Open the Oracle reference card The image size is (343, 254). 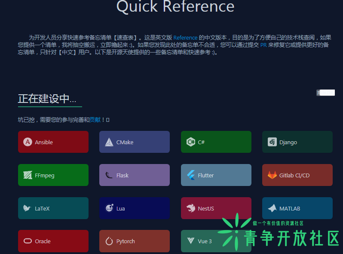53,241
